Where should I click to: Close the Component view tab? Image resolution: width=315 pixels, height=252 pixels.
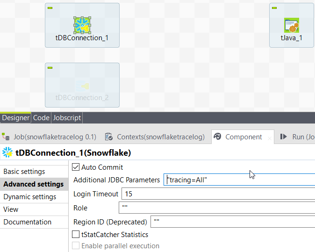point(270,138)
